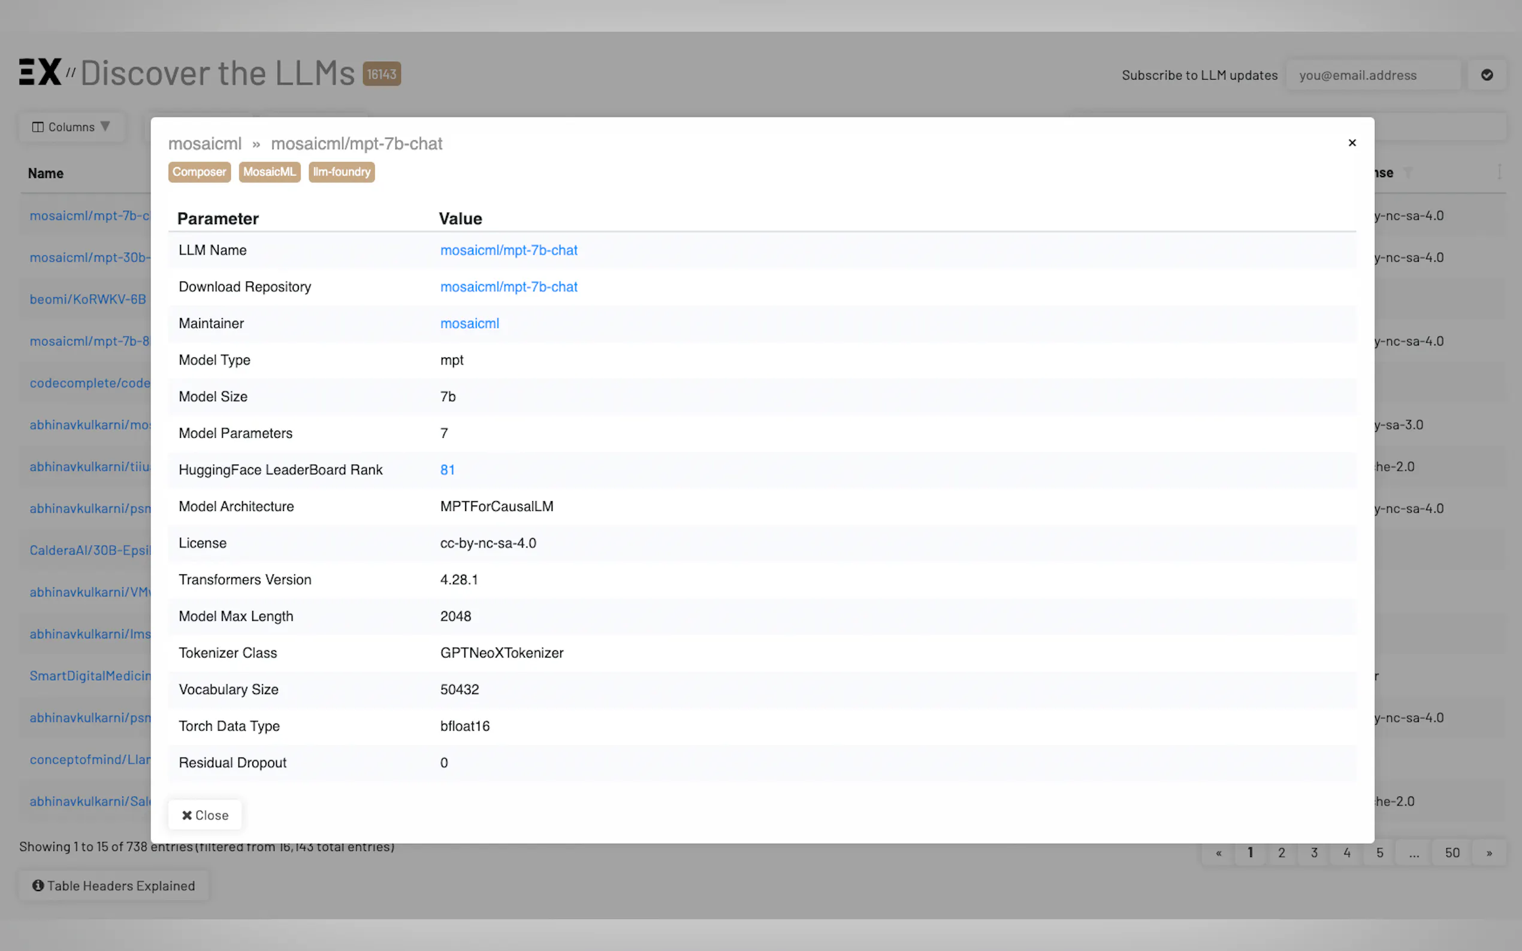Open the Download Repository link

click(508, 287)
